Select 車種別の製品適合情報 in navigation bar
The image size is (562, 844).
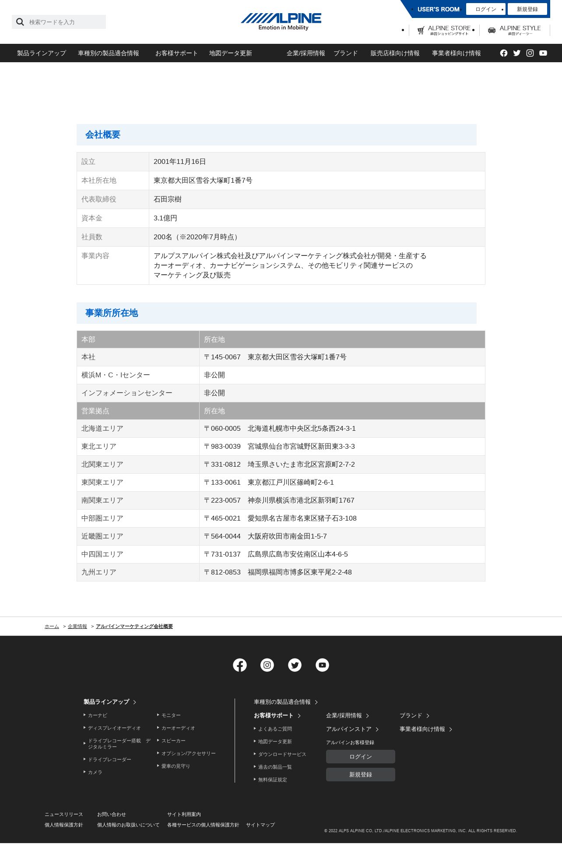tap(109, 53)
